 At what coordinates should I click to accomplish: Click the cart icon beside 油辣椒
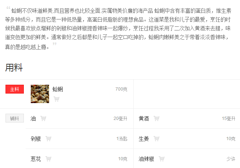coord(162,159)
